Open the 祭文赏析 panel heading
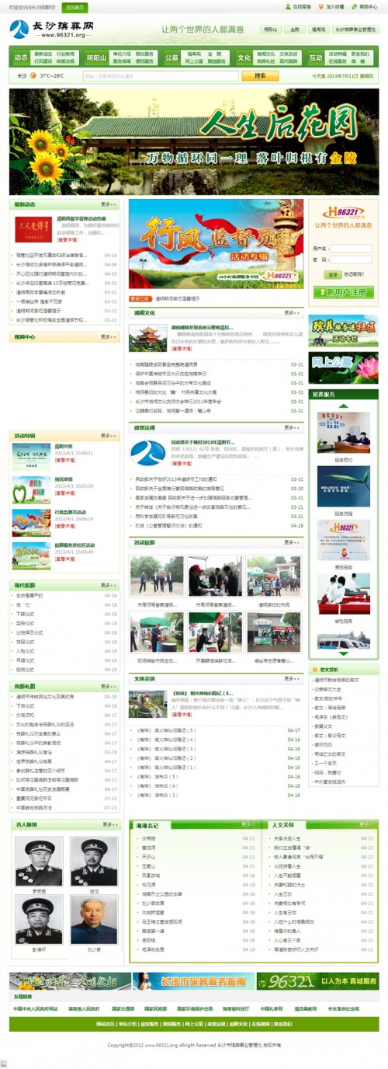Screen dimensions: 388x1069 [329, 669]
